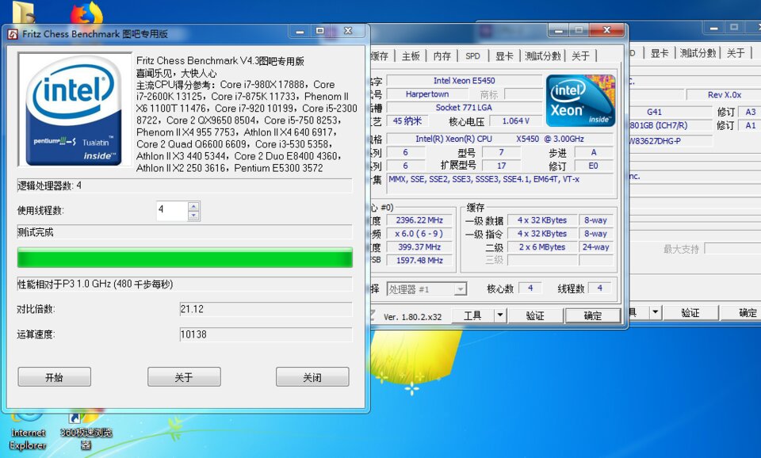
Task: Click the '逻辑处理器数: 4' text
Action: point(49,185)
